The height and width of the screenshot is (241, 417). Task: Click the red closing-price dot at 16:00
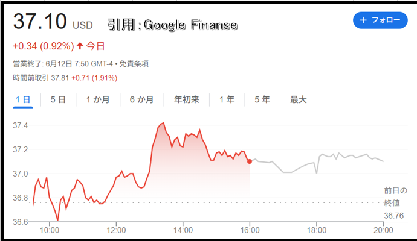[x=250, y=161]
